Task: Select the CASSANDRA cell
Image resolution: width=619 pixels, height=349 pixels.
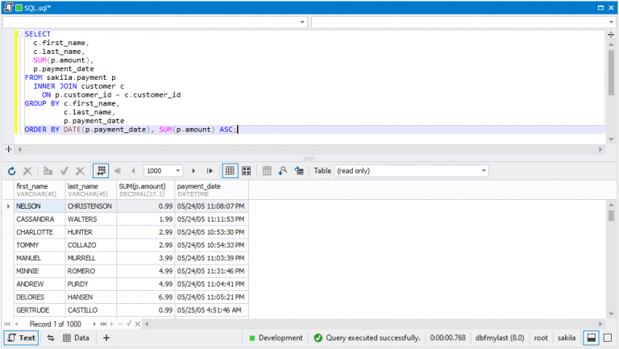Action: [x=39, y=219]
